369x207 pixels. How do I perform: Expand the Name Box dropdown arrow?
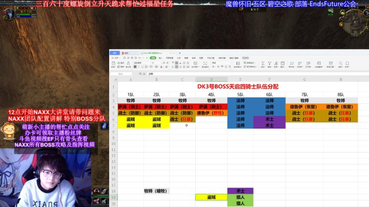(x=132, y=74)
